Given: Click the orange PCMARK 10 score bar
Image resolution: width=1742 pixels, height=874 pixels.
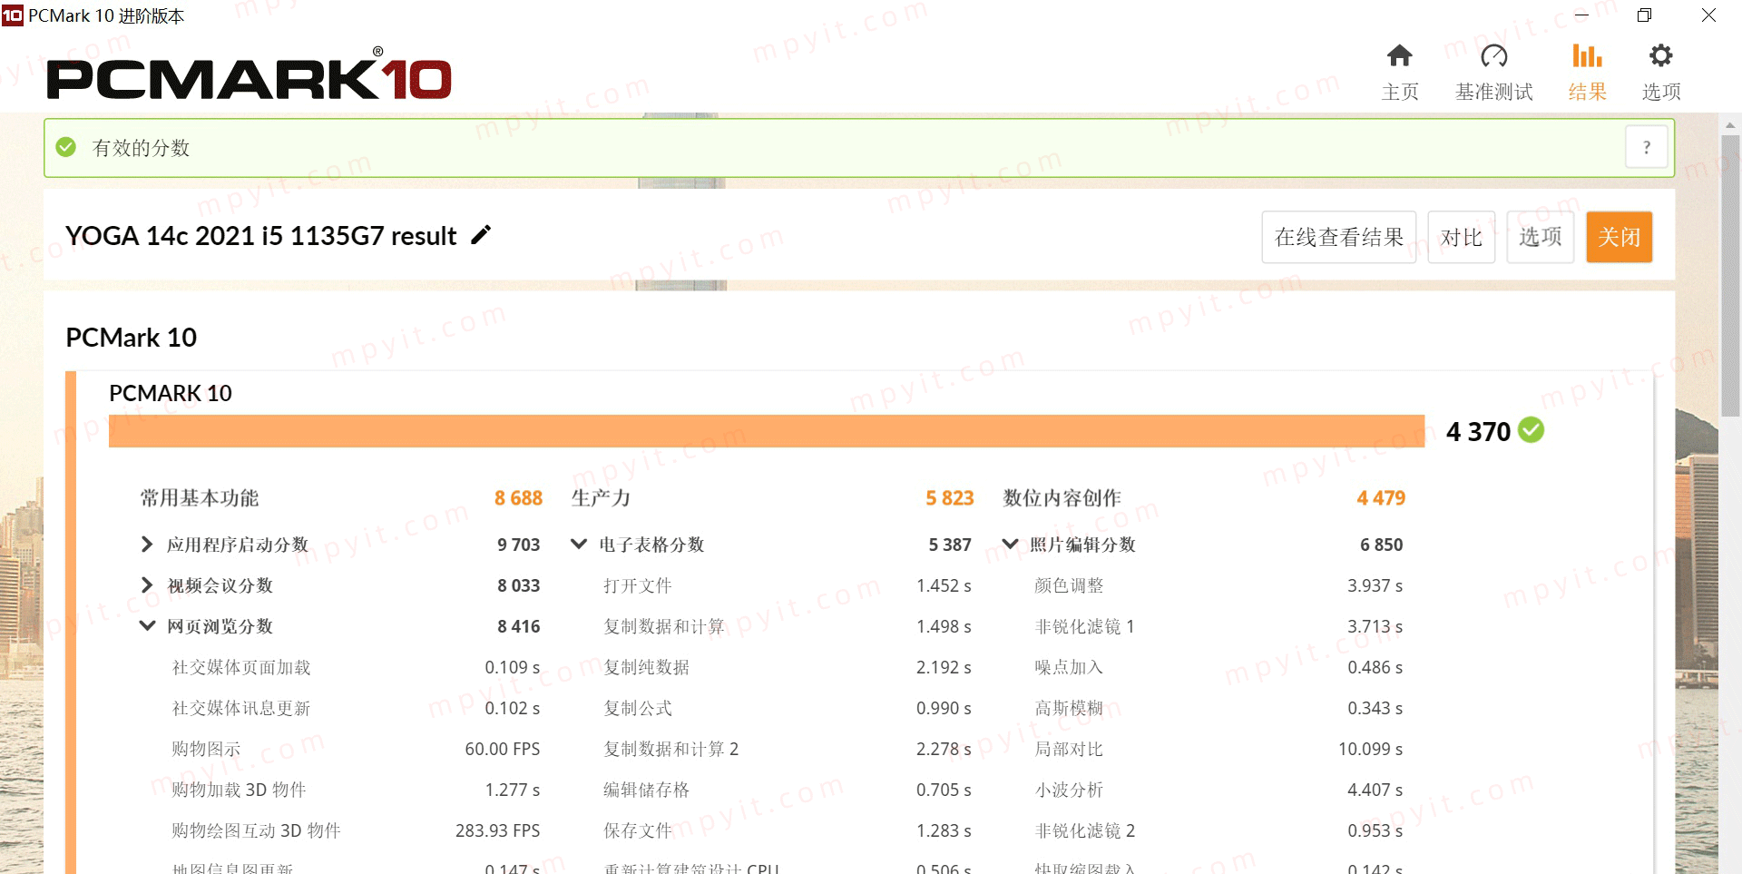Looking at the screenshot, I should click(x=767, y=431).
